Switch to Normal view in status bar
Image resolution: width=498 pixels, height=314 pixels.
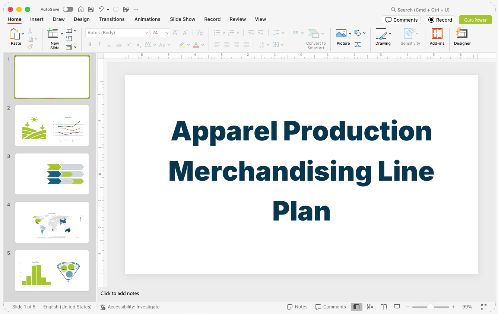point(356,307)
